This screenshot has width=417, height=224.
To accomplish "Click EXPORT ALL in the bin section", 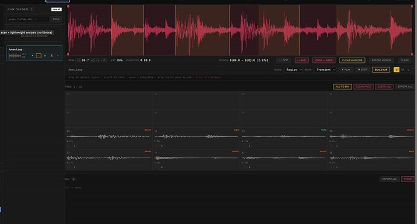I will click(x=389, y=179).
